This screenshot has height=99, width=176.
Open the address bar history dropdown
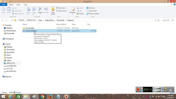[x=156, y=20]
